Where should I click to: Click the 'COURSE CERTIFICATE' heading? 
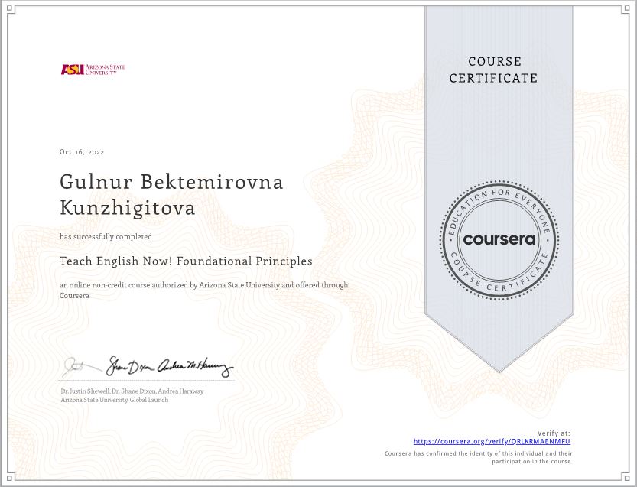[493, 70]
